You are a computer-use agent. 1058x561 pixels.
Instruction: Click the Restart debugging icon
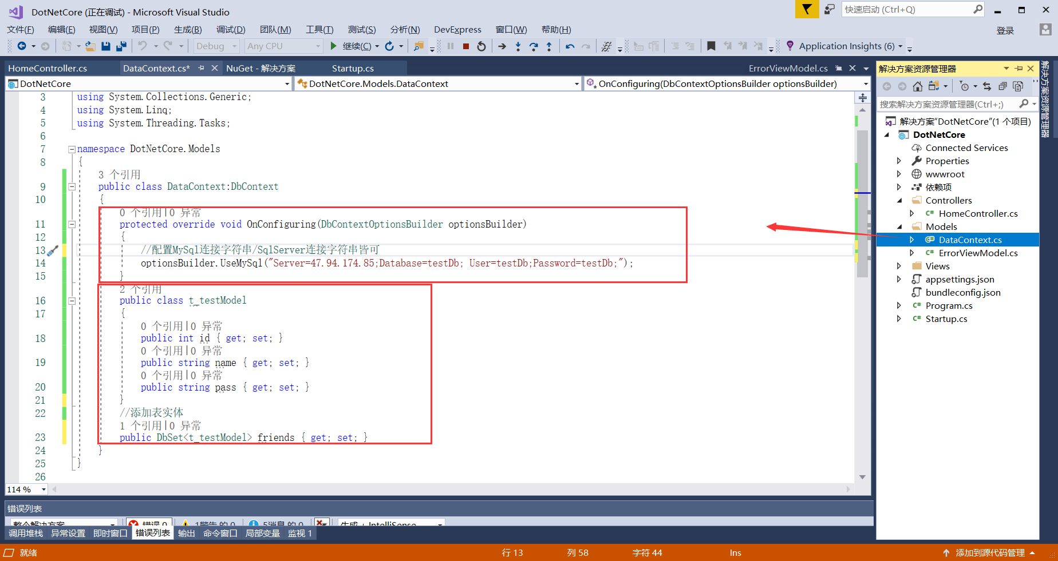pos(481,46)
